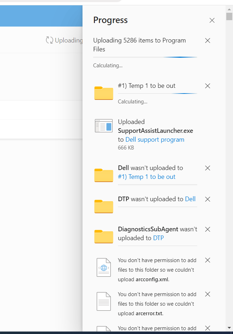233x334 pixels.
Task: Dismiss the arcerror.txt permission error
Action: coord(208,294)
